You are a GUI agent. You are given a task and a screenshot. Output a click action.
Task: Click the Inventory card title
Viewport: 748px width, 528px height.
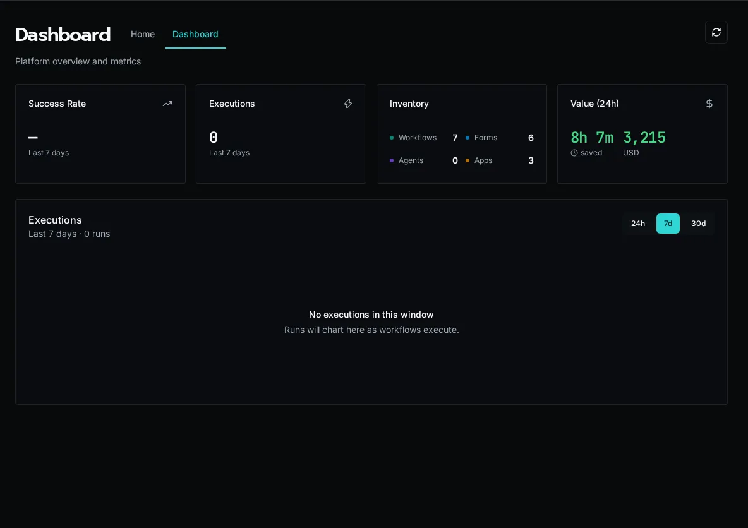coord(409,104)
